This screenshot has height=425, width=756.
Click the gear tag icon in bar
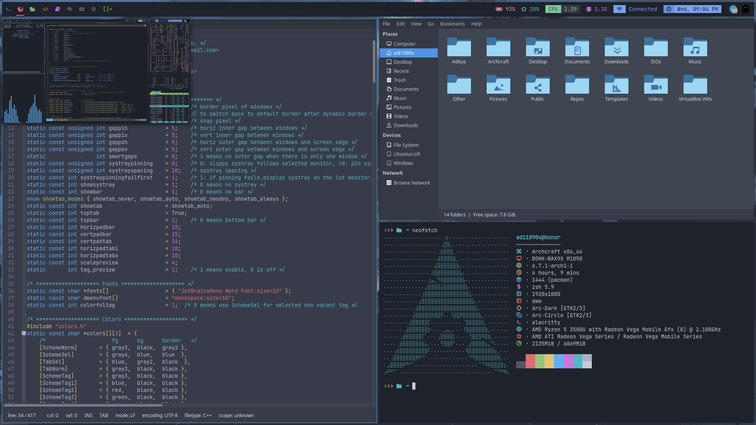(x=94, y=9)
